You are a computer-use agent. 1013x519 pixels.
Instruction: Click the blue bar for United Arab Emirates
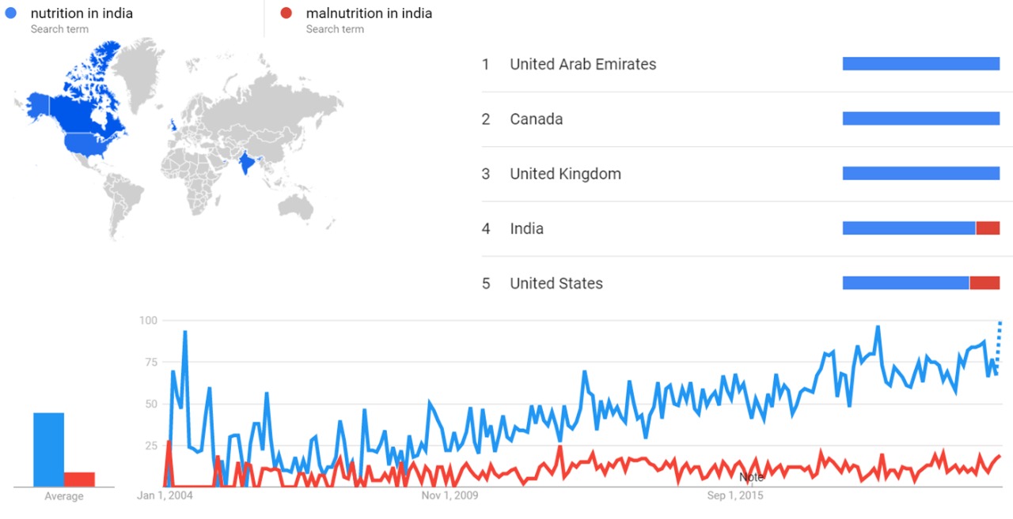[x=920, y=64]
